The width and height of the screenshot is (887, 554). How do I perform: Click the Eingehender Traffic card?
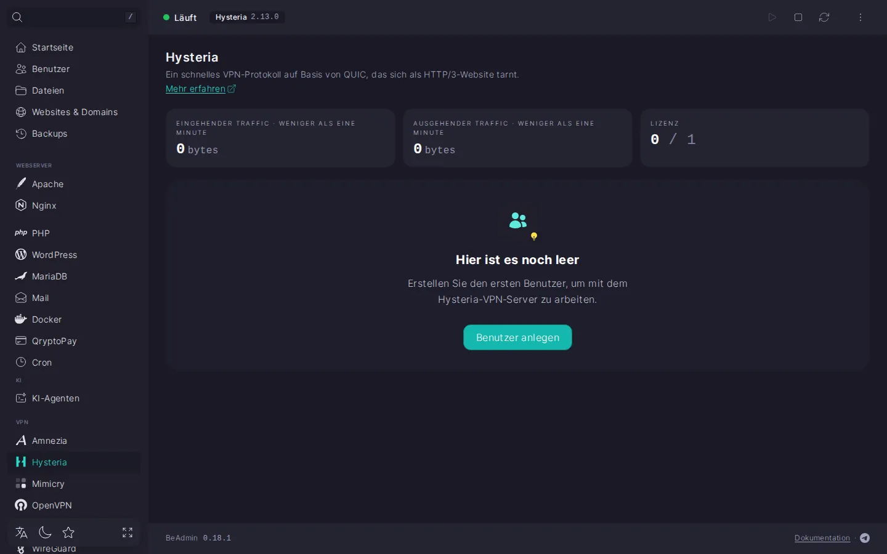pyautogui.click(x=280, y=138)
